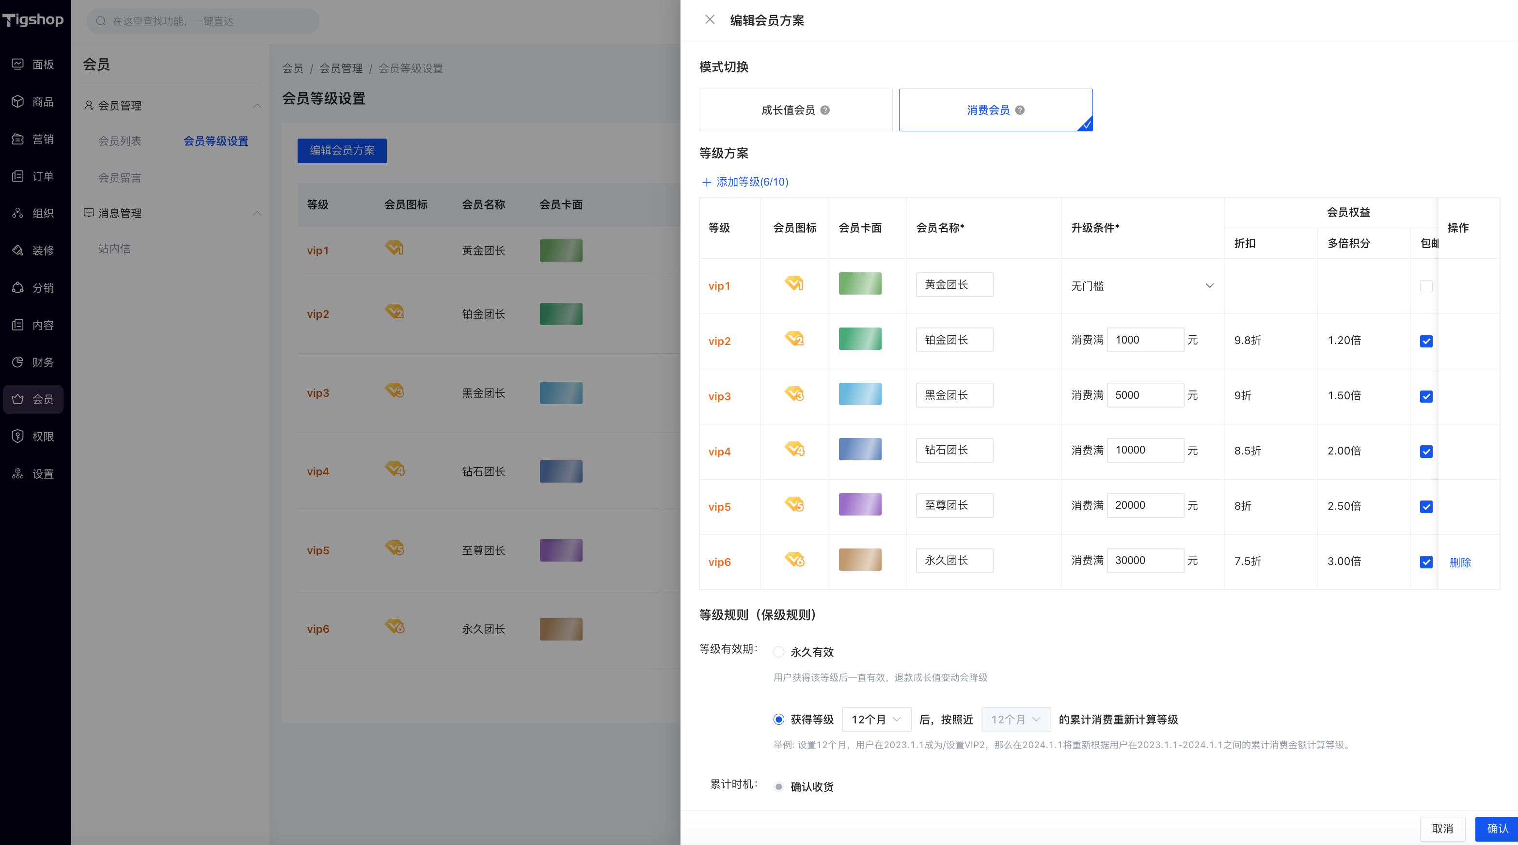Click 删除 for the vip6 level

coord(1460,562)
